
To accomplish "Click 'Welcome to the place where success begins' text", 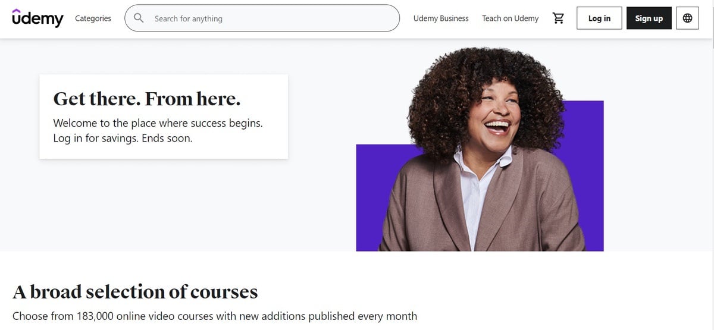I will click(x=158, y=123).
